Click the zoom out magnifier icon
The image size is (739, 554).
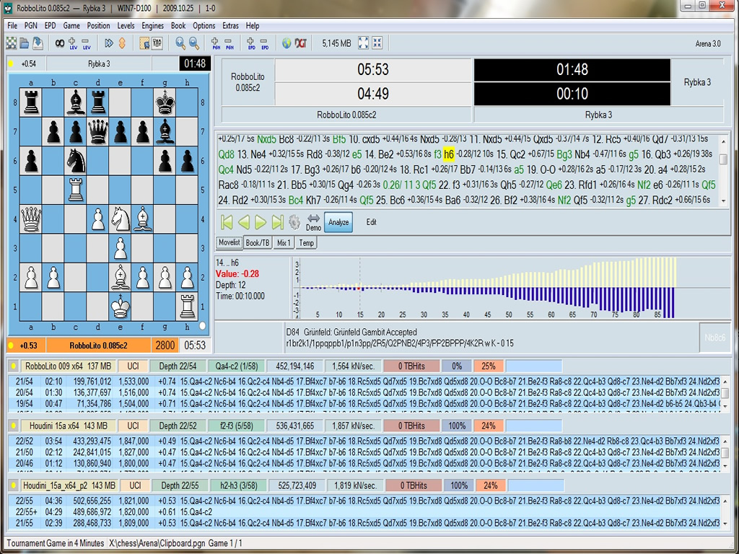[193, 43]
